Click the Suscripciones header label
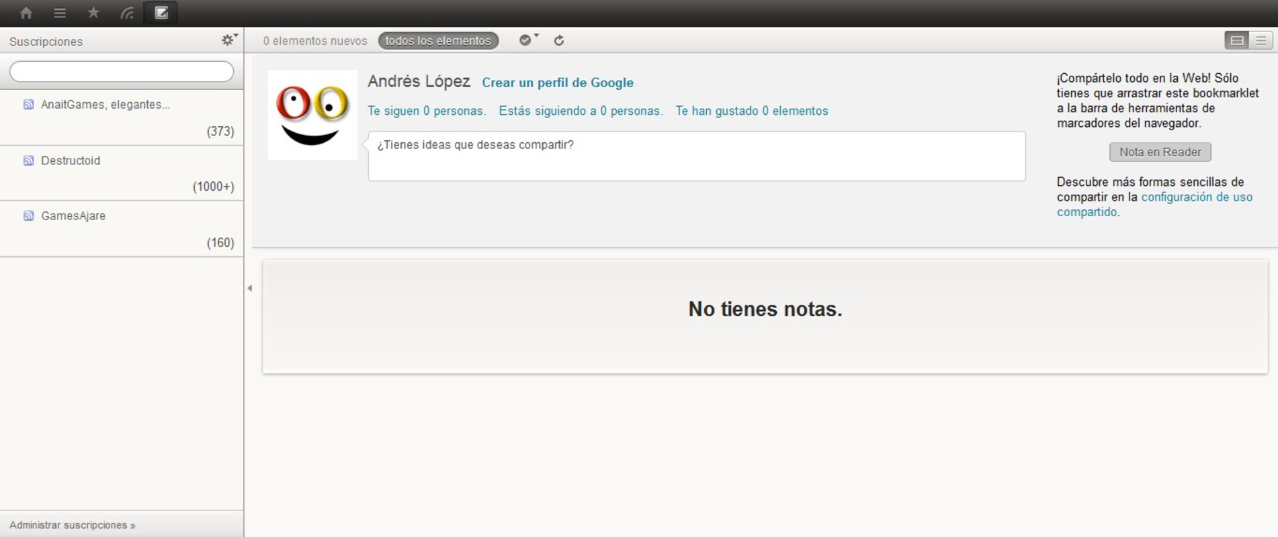 coord(46,42)
